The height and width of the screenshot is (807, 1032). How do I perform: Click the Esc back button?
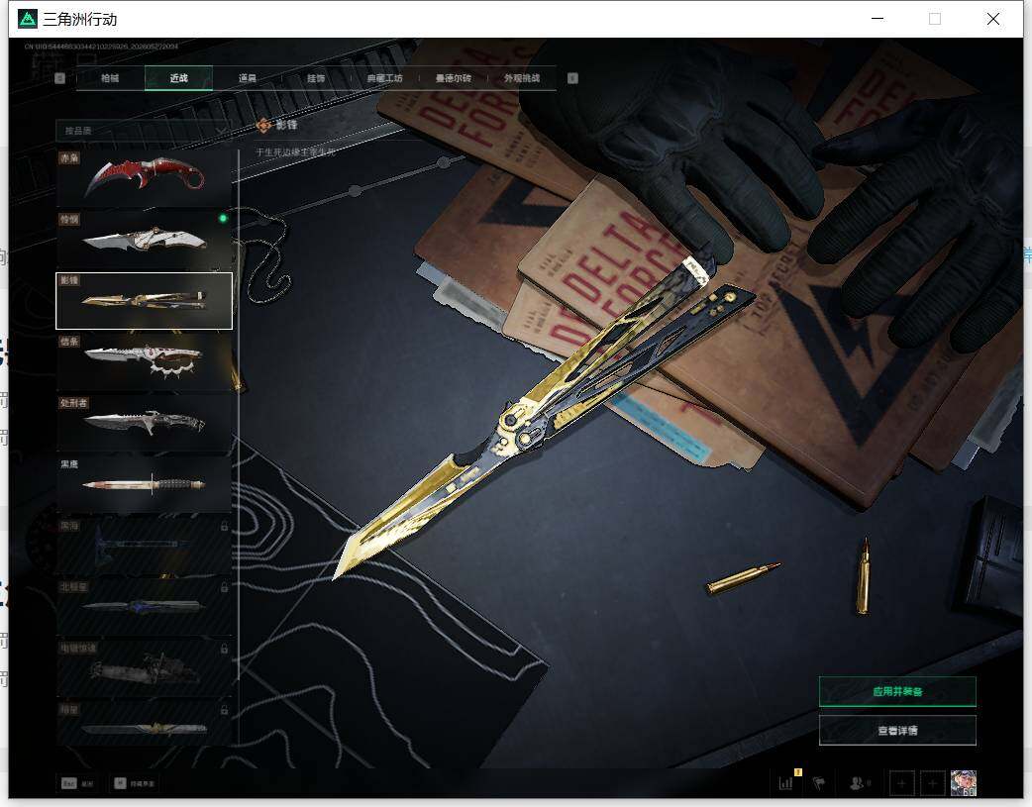[x=77, y=783]
